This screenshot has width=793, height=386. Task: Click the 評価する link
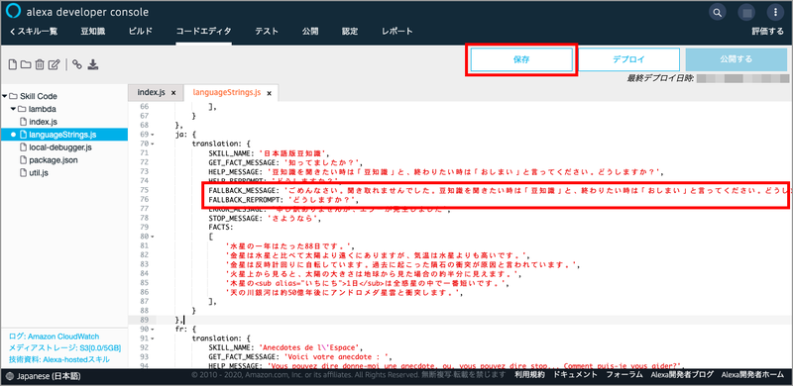click(x=767, y=32)
